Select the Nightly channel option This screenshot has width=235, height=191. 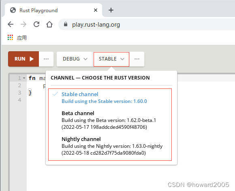[112, 146]
